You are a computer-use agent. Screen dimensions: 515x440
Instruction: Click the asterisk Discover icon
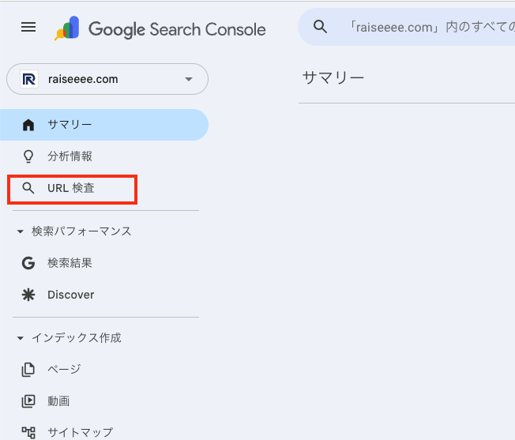pos(28,295)
